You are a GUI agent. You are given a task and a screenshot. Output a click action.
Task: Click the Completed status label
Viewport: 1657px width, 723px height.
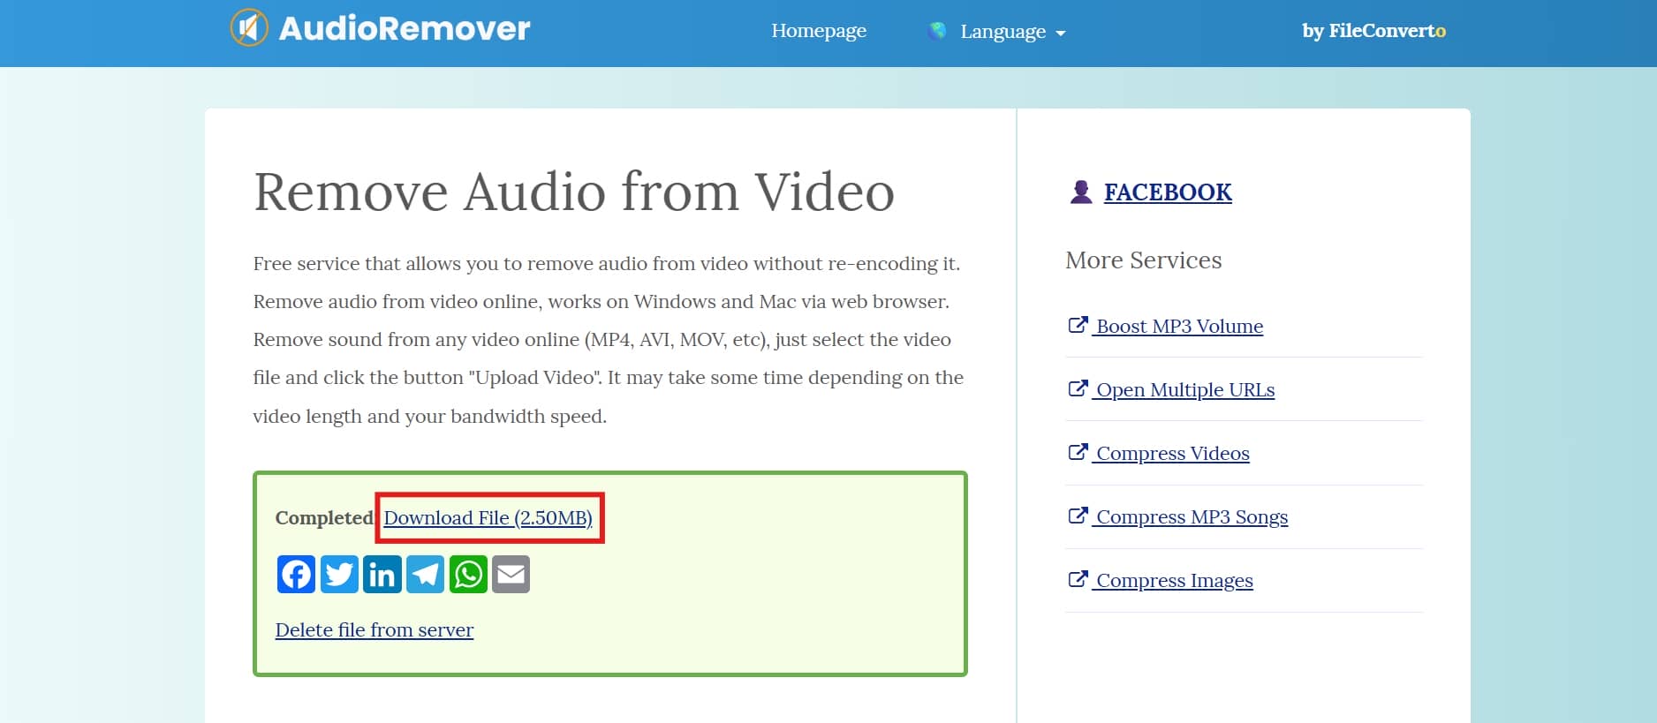[x=324, y=518]
